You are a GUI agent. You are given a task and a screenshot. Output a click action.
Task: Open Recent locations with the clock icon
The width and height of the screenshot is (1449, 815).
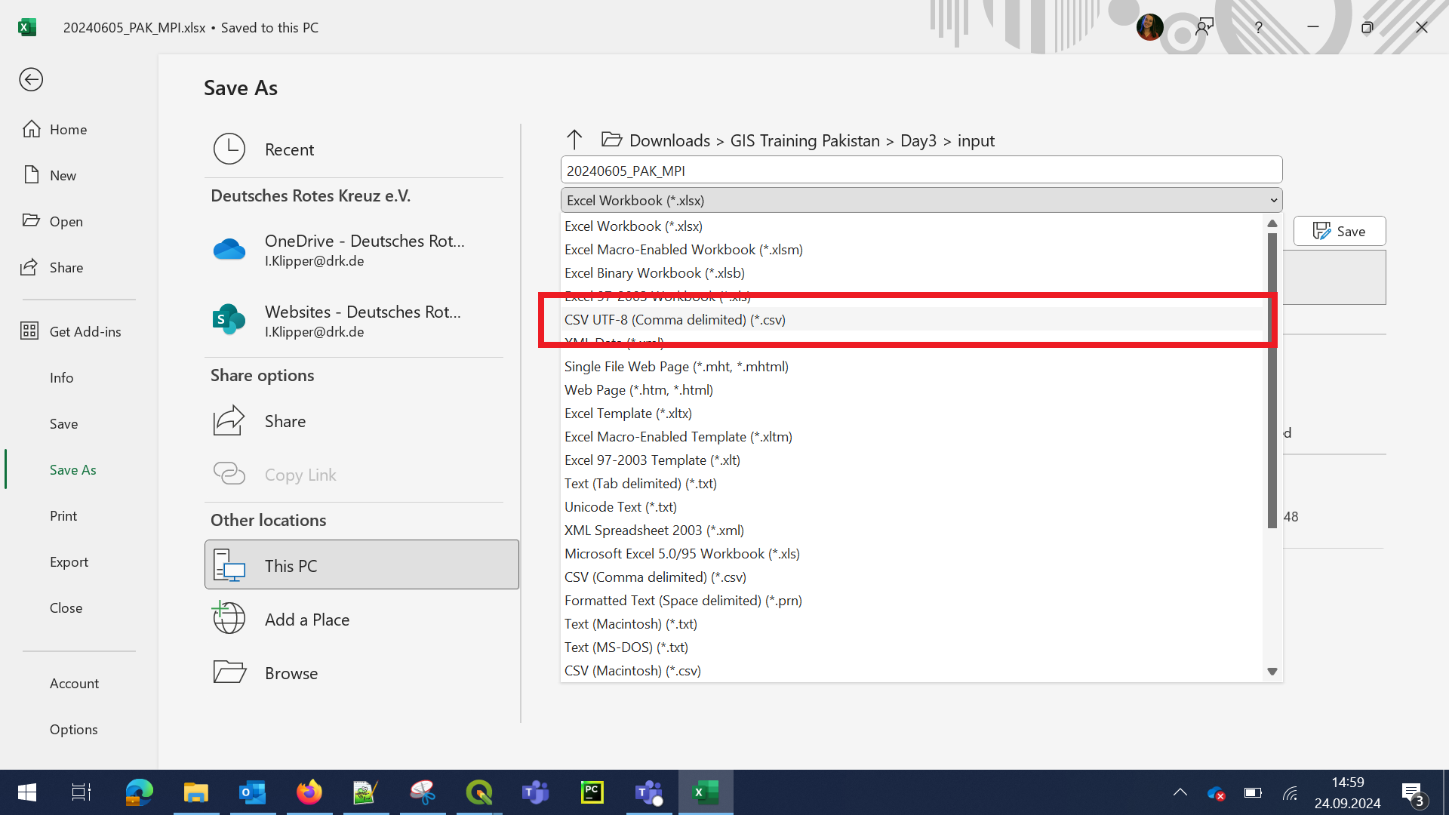click(229, 149)
